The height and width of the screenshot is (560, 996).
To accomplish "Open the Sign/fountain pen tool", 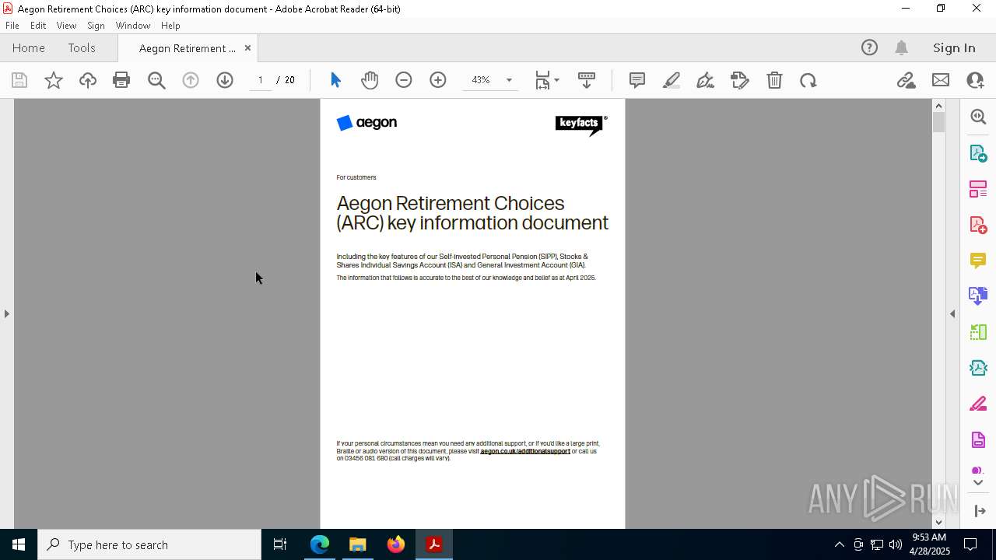I will click(x=706, y=80).
